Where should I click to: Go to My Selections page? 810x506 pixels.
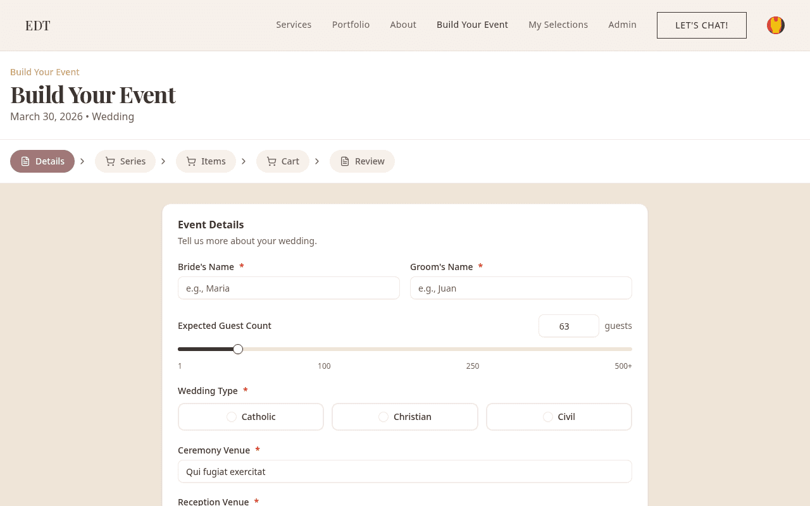[x=558, y=25]
